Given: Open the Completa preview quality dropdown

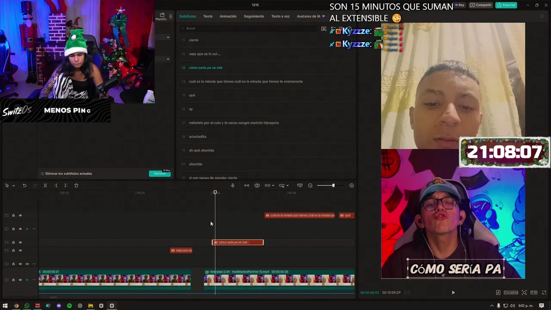Looking at the screenshot, I should pyautogui.click(x=511, y=292).
